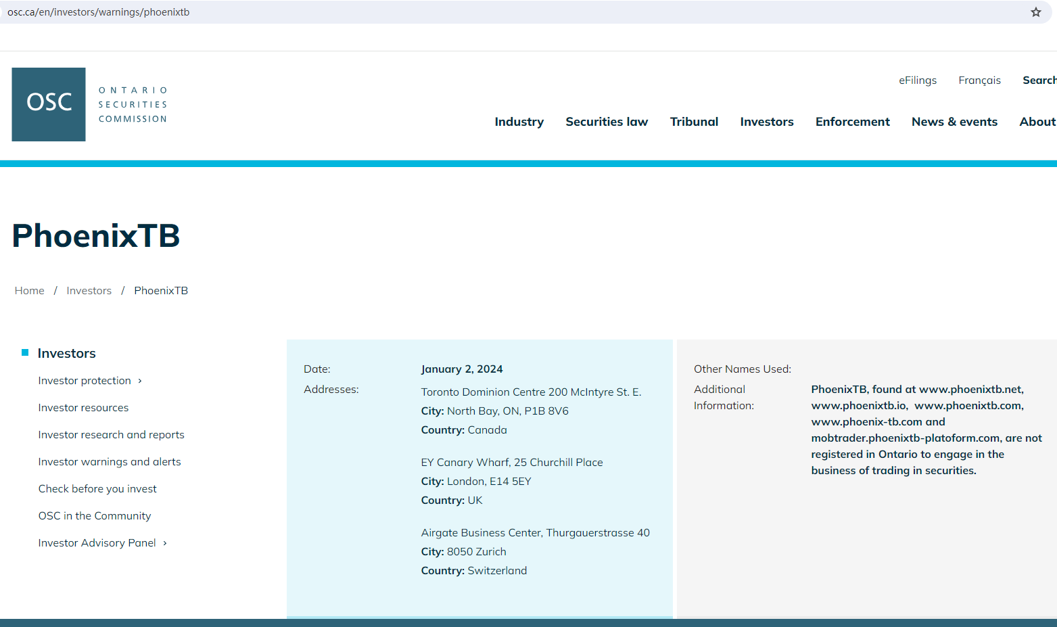
Task: Open Investor research and reports
Action: click(111, 435)
